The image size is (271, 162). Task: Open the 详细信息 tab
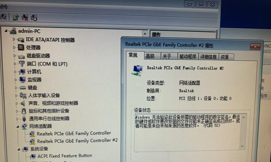tap(208, 57)
